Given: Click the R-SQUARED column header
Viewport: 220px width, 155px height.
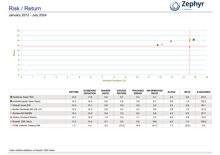Looking at the screenshot, I should coord(203,92).
